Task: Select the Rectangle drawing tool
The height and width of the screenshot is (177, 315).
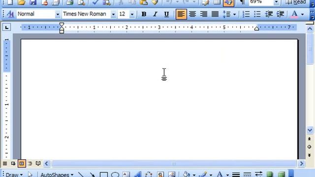Action: point(104,175)
